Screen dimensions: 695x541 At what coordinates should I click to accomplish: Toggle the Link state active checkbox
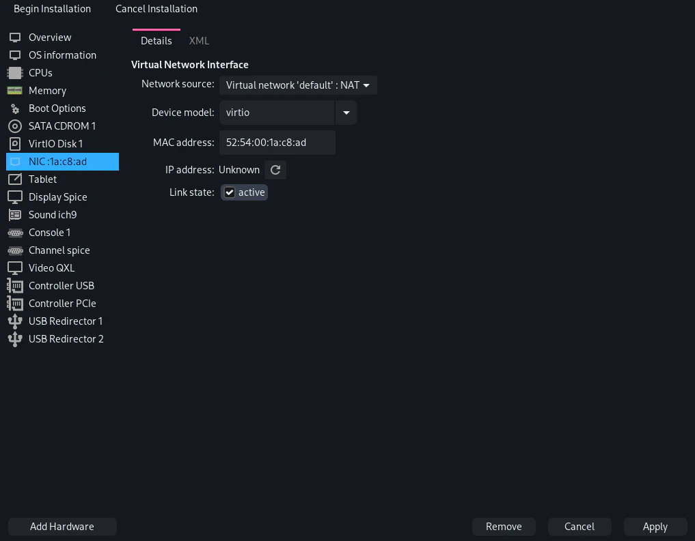(x=230, y=193)
